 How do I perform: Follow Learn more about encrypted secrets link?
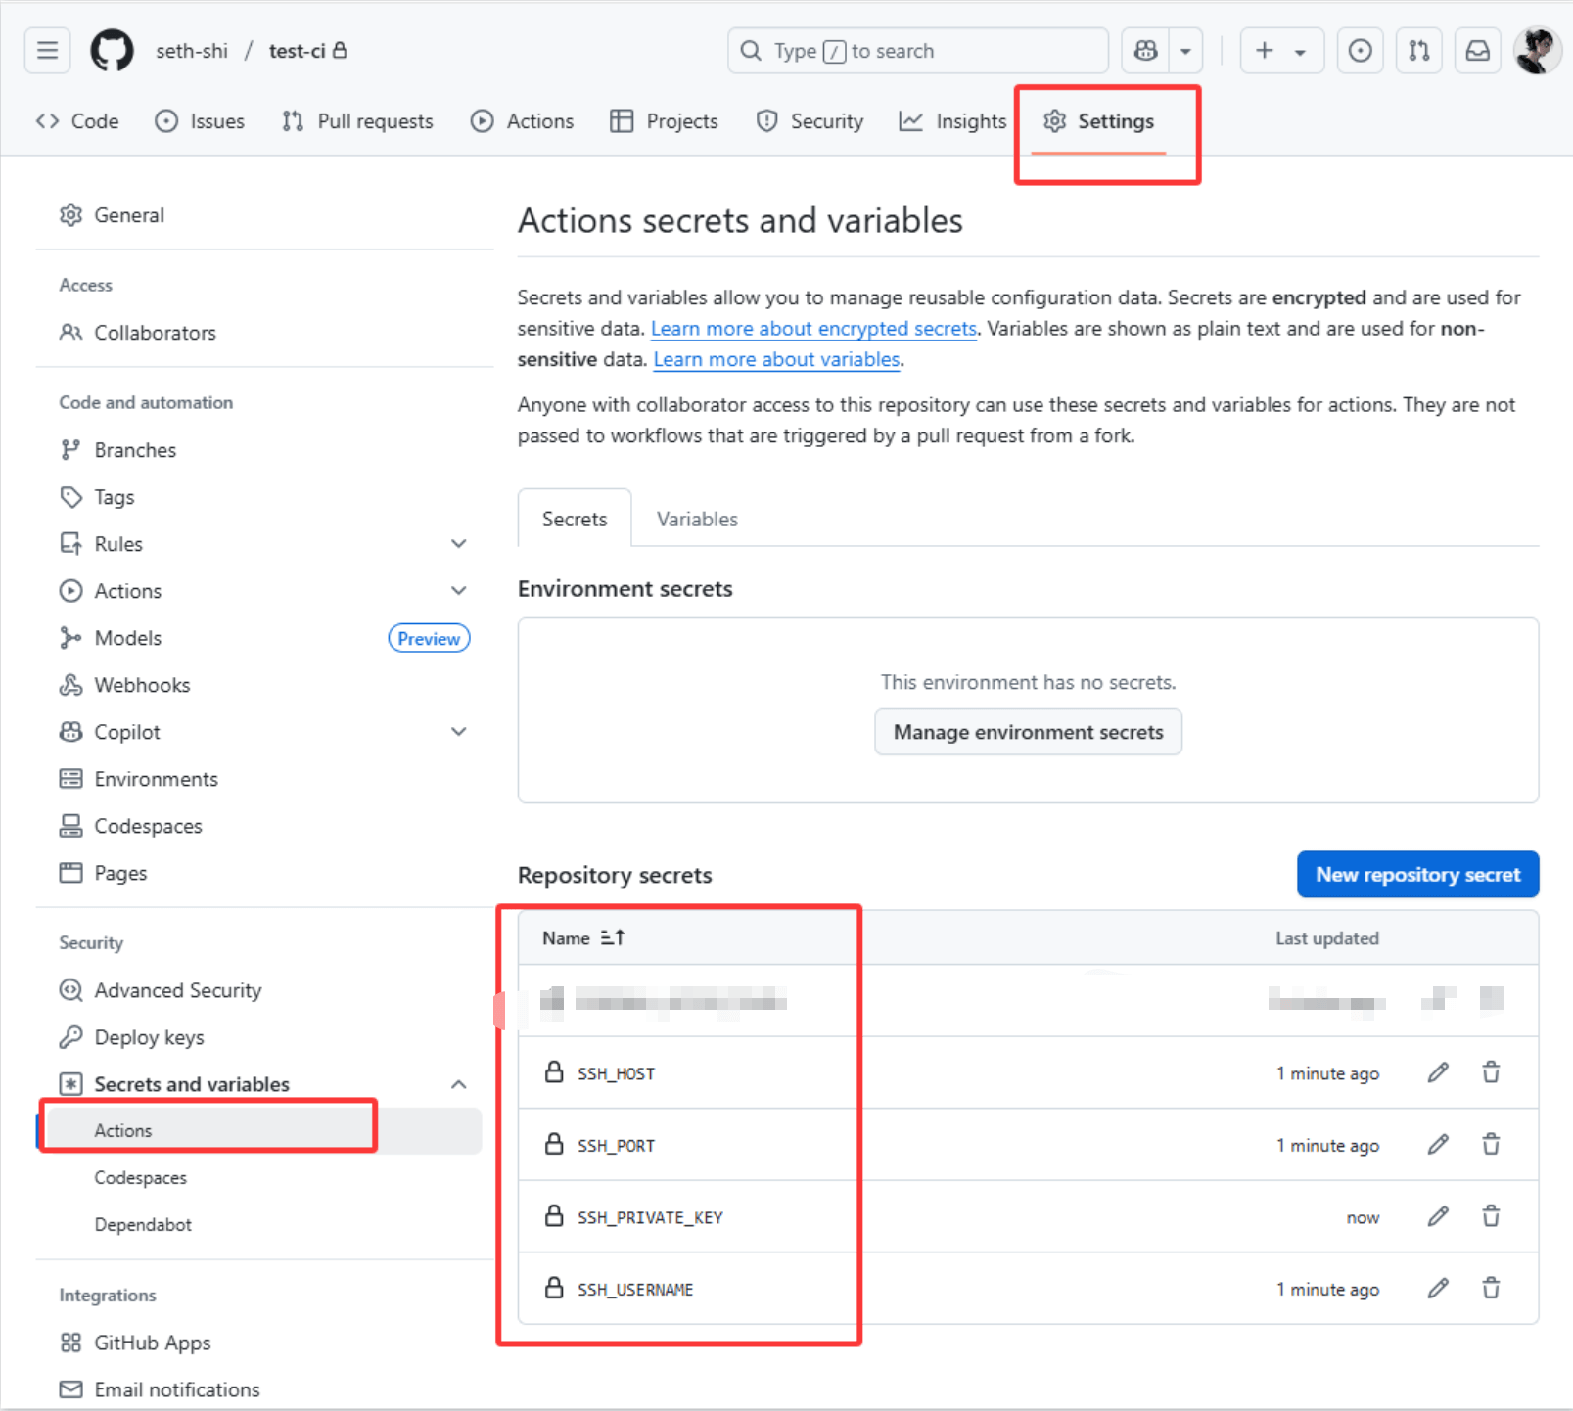click(813, 329)
